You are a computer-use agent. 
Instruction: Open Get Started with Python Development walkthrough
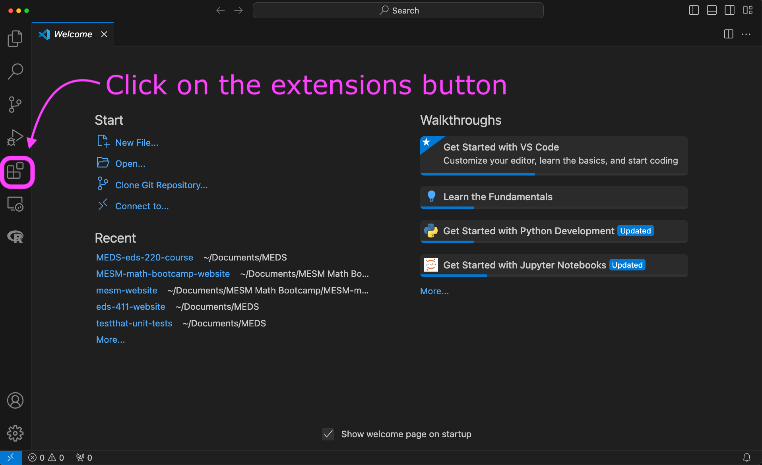pyautogui.click(x=528, y=231)
